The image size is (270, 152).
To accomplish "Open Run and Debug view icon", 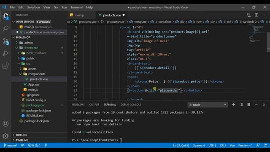I will 5,54.
